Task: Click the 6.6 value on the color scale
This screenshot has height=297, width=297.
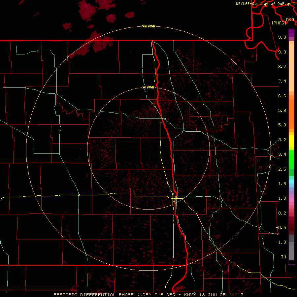Action: [x=282, y=96]
